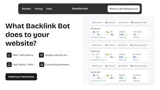Click the Made by @whatsuppiyush button

[123, 9]
